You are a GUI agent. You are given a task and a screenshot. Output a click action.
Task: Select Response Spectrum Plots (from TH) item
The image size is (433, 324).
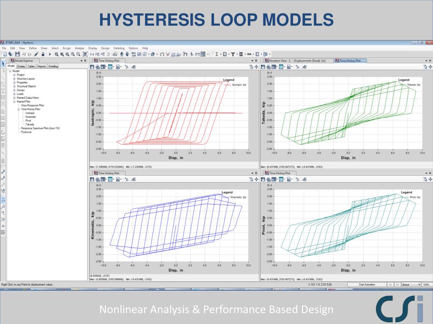pos(40,128)
